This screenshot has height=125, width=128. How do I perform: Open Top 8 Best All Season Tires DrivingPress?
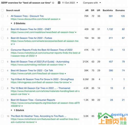(x=42, y=79)
